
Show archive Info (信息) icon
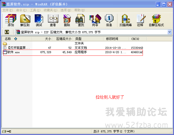109,20
